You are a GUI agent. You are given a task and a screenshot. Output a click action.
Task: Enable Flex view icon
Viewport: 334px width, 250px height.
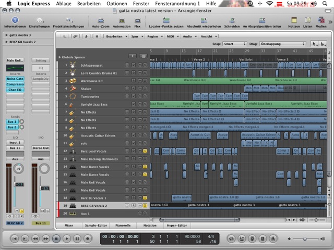(138, 21)
